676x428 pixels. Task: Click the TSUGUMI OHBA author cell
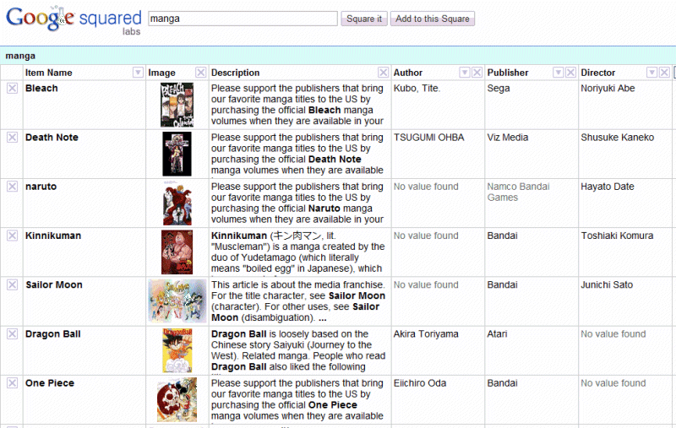point(428,138)
